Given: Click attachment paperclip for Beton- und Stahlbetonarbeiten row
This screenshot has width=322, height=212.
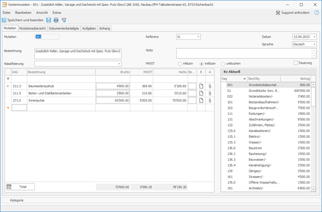Looking at the screenshot, I should [x=210, y=93].
